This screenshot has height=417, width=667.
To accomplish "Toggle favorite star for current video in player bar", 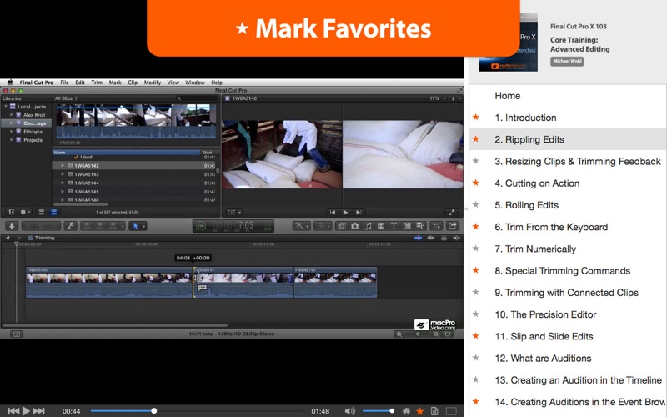I will point(420,411).
